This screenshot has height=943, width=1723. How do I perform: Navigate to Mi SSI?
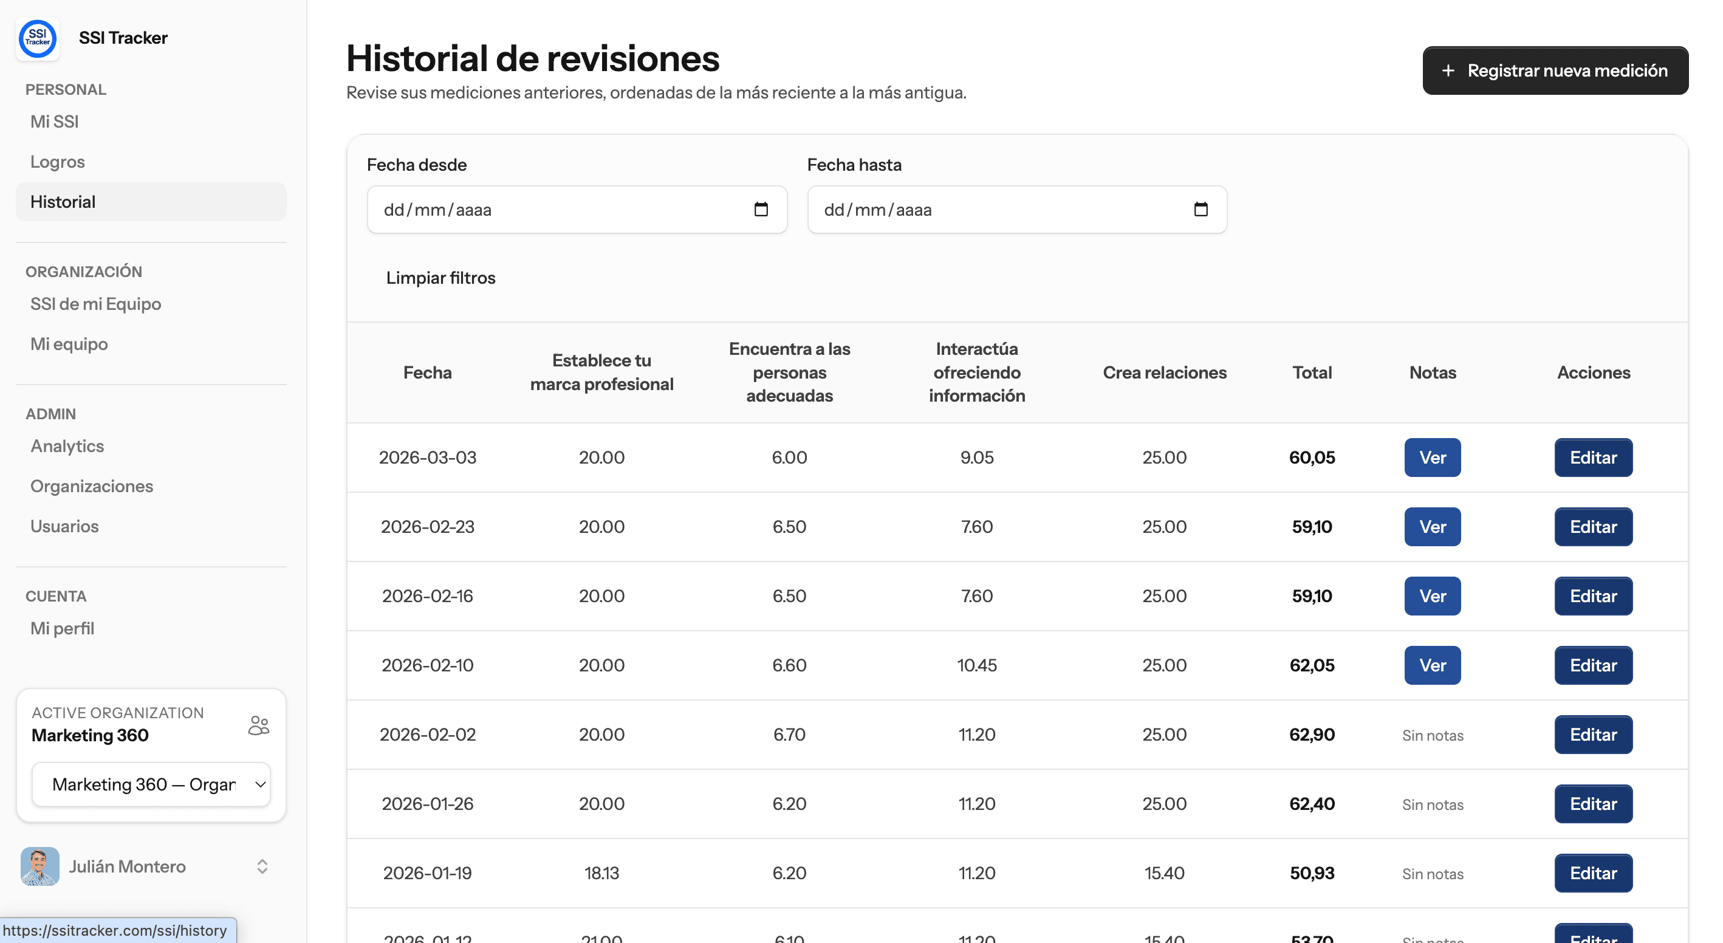(54, 122)
